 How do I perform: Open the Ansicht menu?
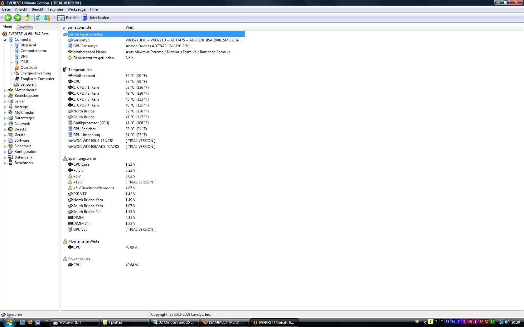tap(21, 9)
